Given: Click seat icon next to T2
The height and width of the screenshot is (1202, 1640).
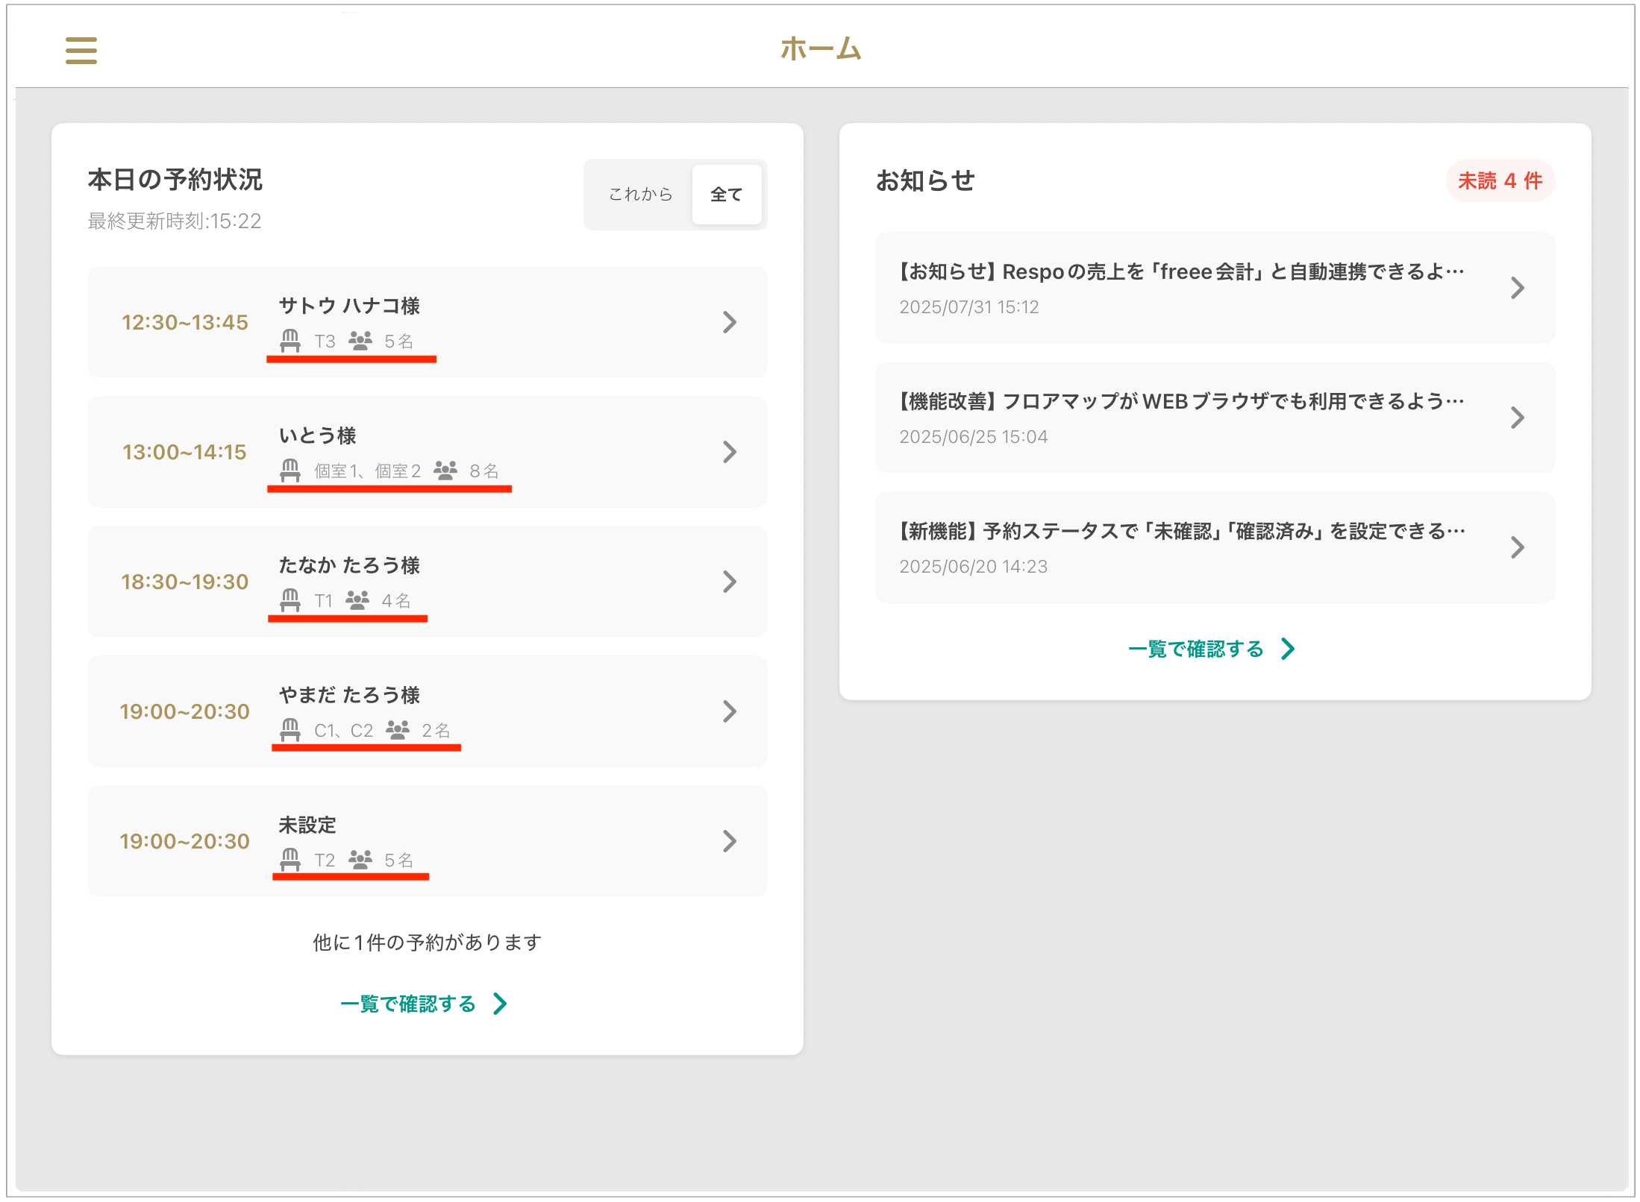Looking at the screenshot, I should click(x=290, y=860).
